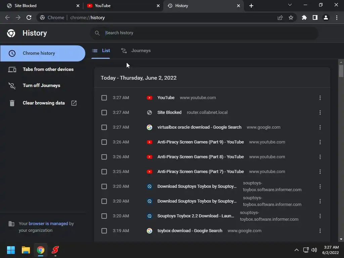Open more actions for virtualbox search entry
The image size is (344, 258).
click(x=320, y=127)
